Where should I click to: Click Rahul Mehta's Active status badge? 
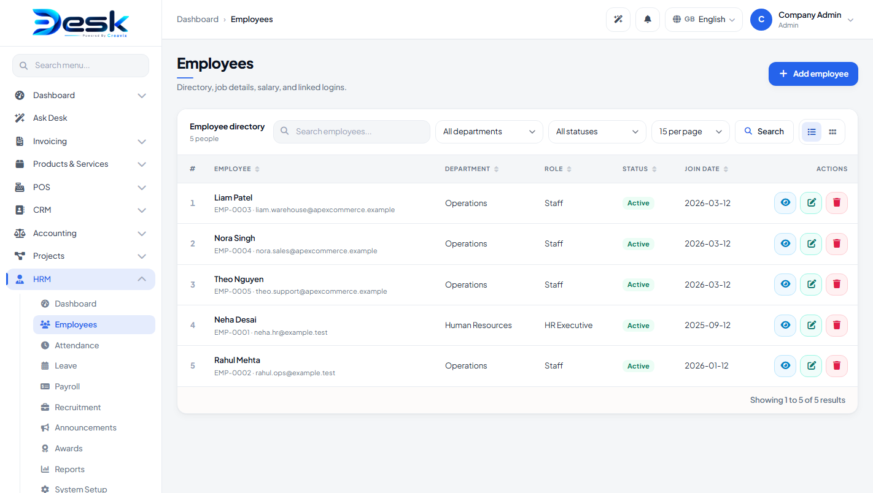638,366
